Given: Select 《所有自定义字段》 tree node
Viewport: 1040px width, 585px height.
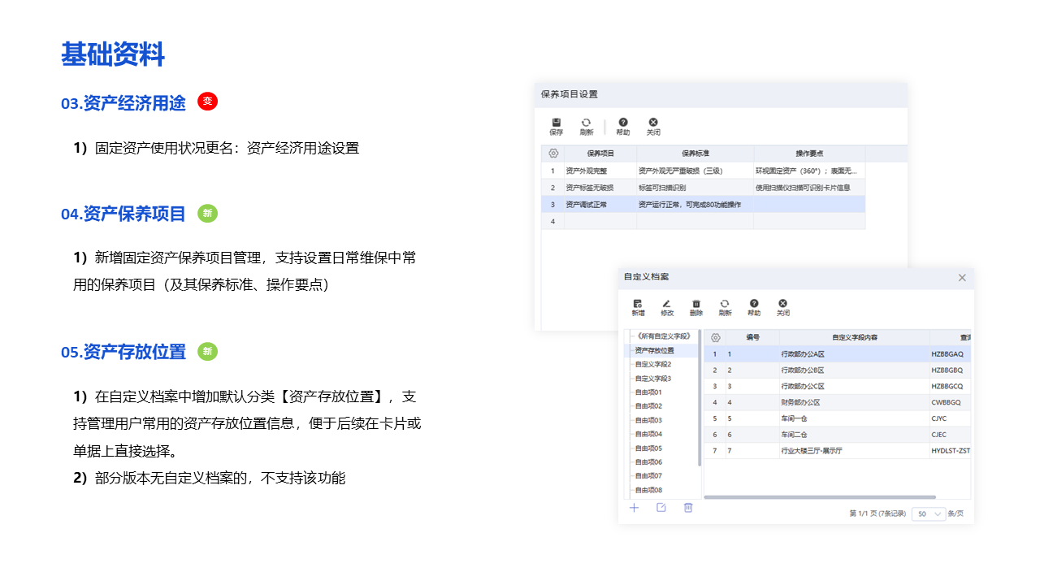Looking at the screenshot, I should pyautogui.click(x=663, y=336).
